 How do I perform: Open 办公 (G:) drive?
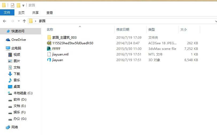pyautogui.click(x=20, y=118)
